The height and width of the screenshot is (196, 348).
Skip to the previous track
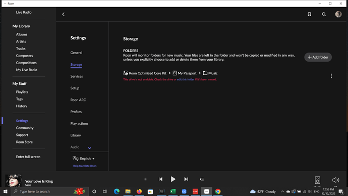160,179
